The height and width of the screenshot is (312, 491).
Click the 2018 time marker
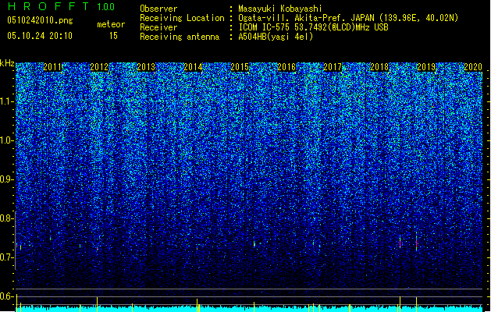[x=379, y=67]
